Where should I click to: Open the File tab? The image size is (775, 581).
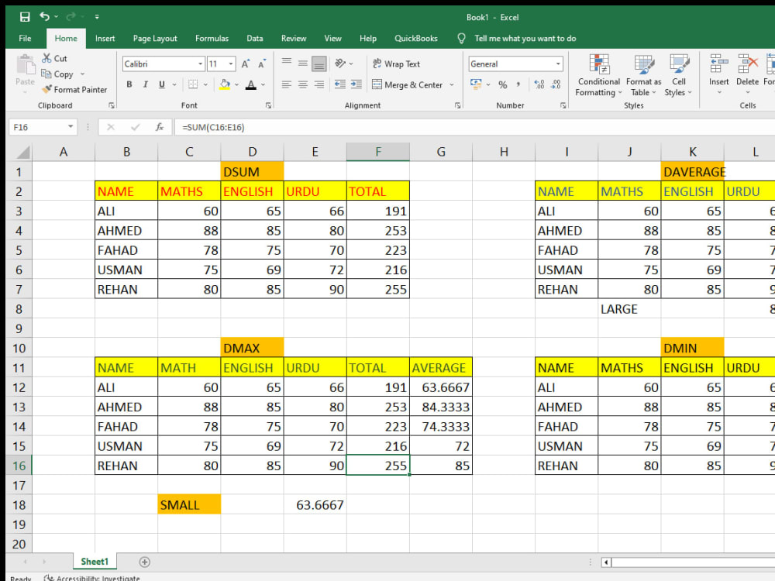click(25, 38)
